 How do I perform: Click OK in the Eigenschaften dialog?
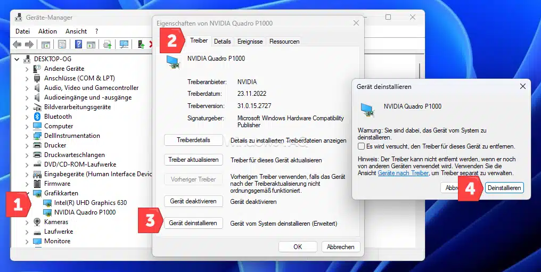click(298, 247)
